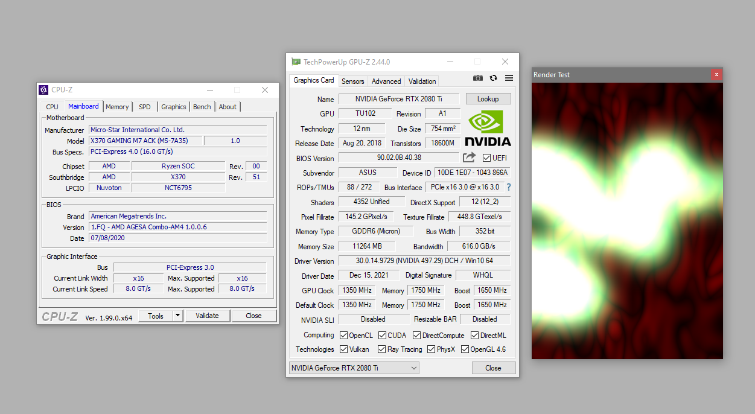The width and height of the screenshot is (755, 414).
Task: Click the Memory Size value 11264 MB
Action: tap(367, 246)
